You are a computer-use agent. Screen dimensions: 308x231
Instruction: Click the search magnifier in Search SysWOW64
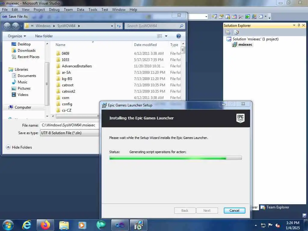click(181, 26)
